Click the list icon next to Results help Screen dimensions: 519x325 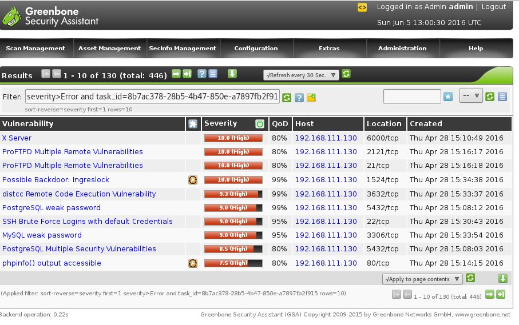tap(213, 74)
